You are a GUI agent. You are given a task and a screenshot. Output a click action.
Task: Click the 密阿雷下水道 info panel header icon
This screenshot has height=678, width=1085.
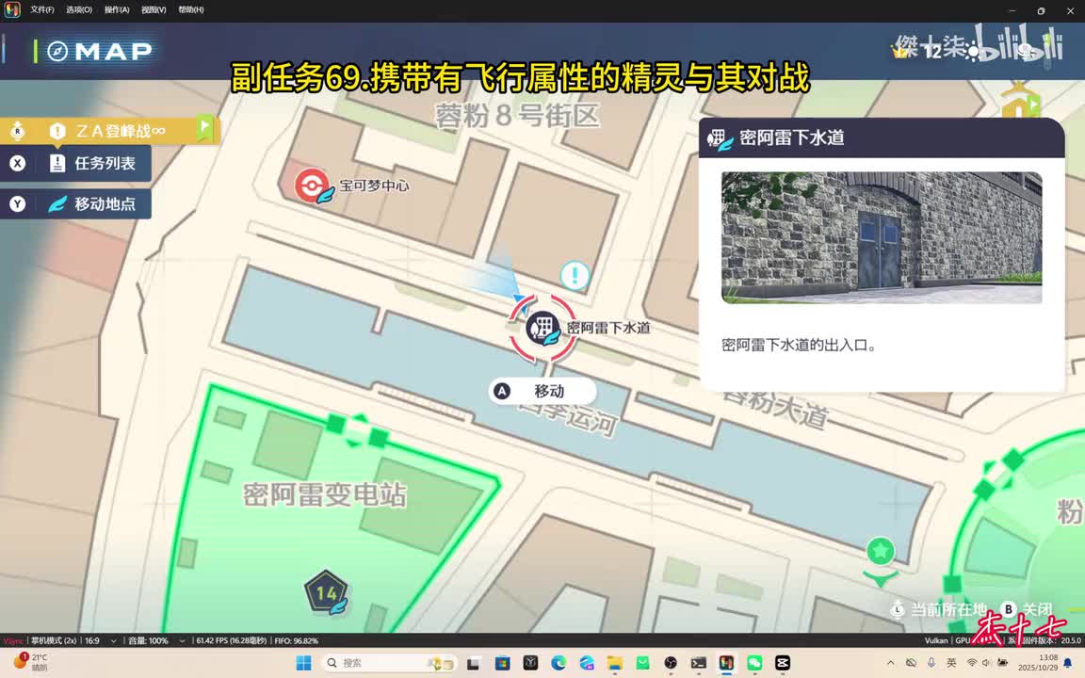[x=719, y=138]
